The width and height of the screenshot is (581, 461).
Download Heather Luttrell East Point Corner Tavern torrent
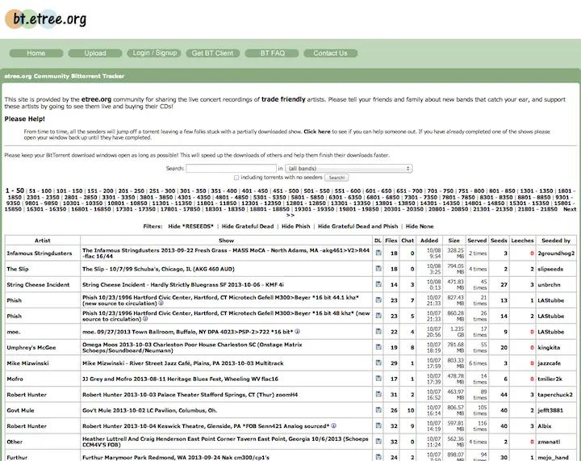[378, 442]
